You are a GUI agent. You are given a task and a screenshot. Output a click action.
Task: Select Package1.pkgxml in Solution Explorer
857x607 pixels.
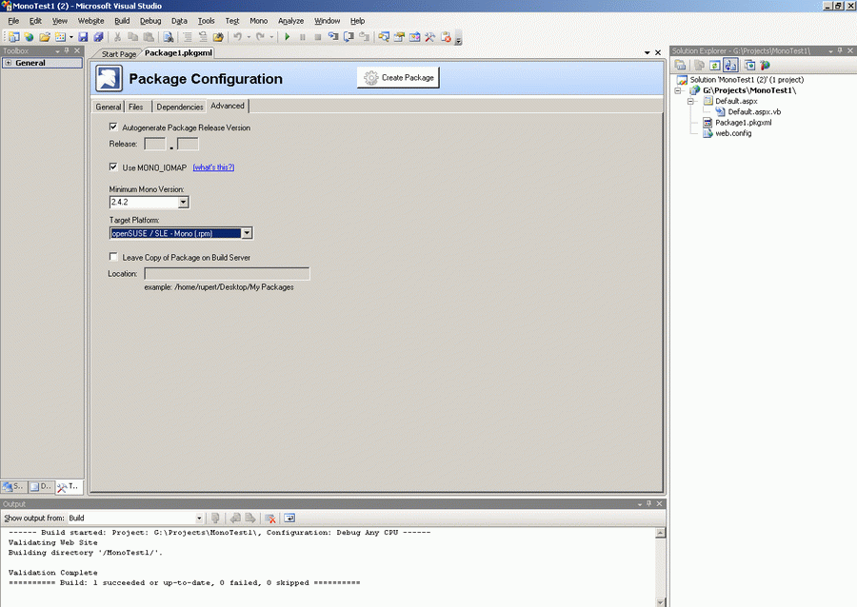(x=744, y=123)
